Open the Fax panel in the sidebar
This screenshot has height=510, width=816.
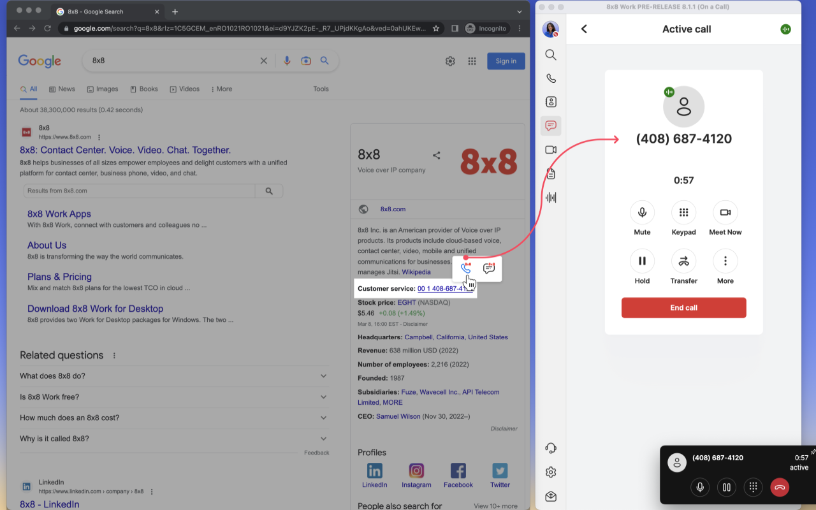tap(550, 173)
